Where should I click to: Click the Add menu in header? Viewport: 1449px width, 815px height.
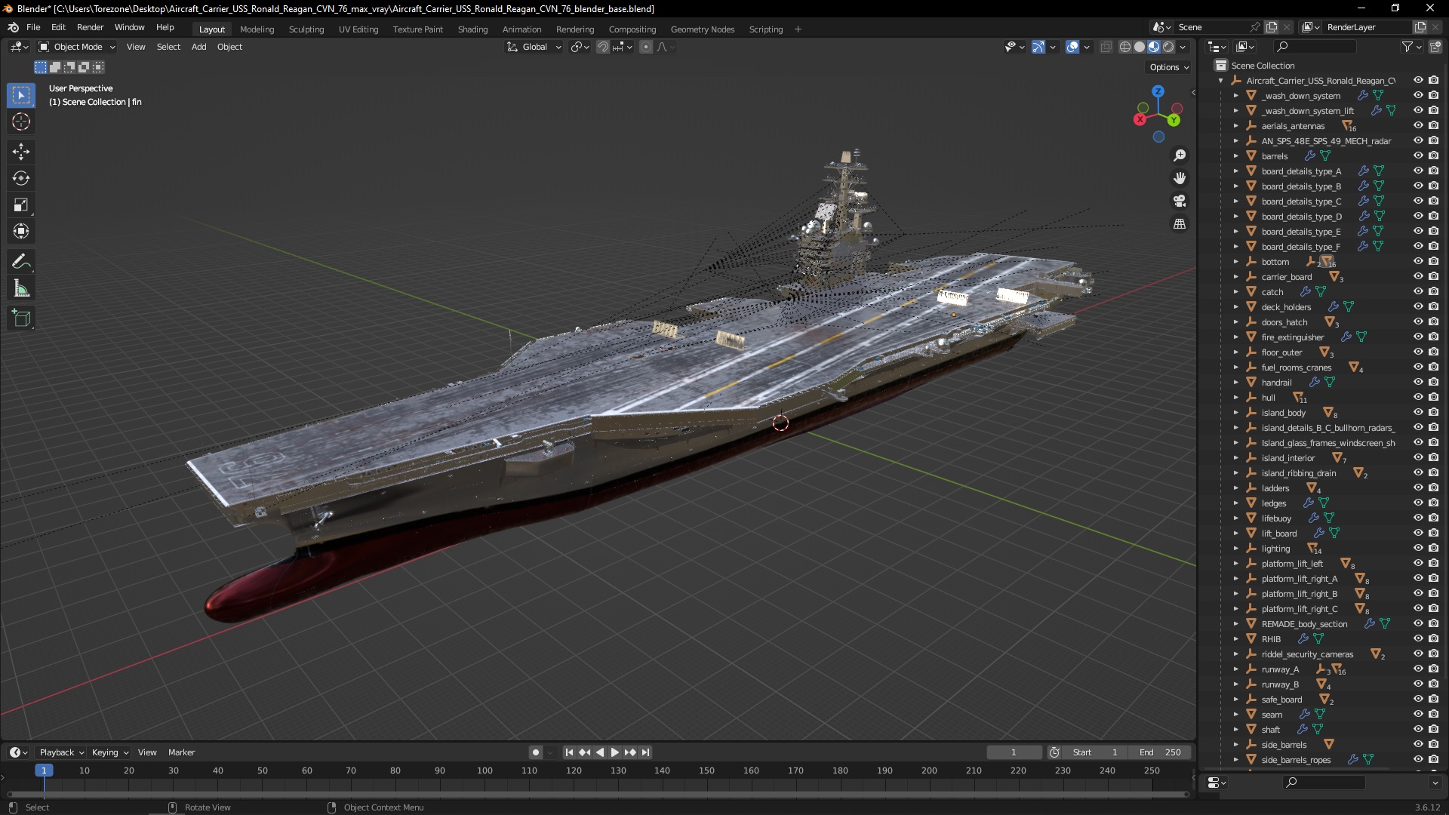(x=199, y=47)
